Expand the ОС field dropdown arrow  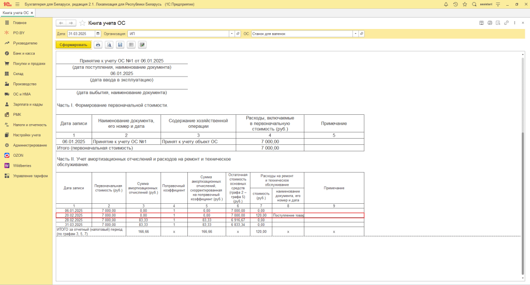click(x=356, y=34)
